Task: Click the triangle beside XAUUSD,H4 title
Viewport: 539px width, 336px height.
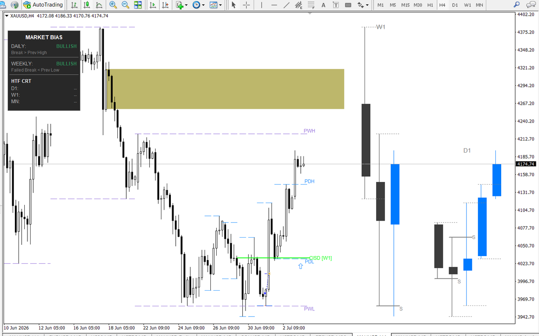Action: [7, 16]
